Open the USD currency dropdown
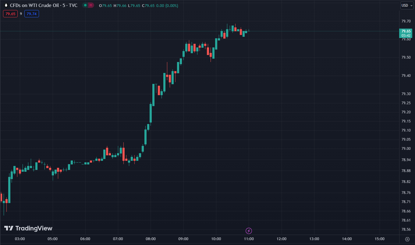415x245 pixels. coord(406,5)
